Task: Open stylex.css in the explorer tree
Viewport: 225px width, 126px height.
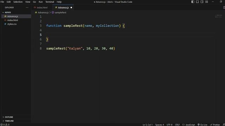Action: [x=12, y=24]
